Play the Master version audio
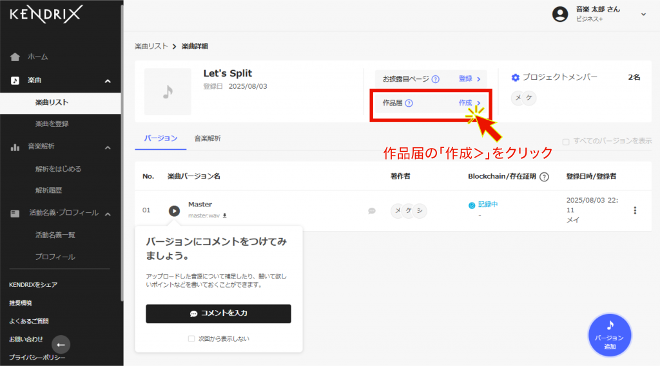The width and height of the screenshot is (660, 366). pos(174,210)
